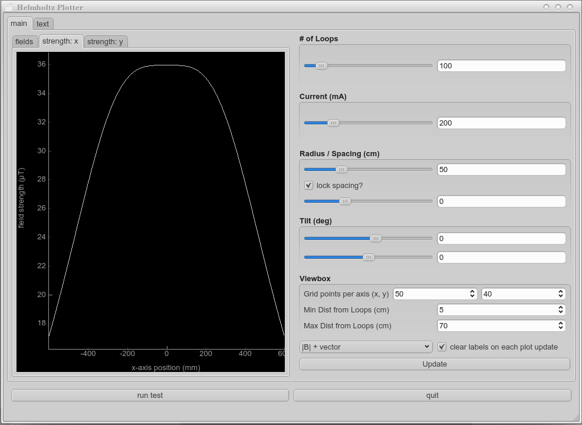
Task: Switch to the text tab
Action: (42, 24)
